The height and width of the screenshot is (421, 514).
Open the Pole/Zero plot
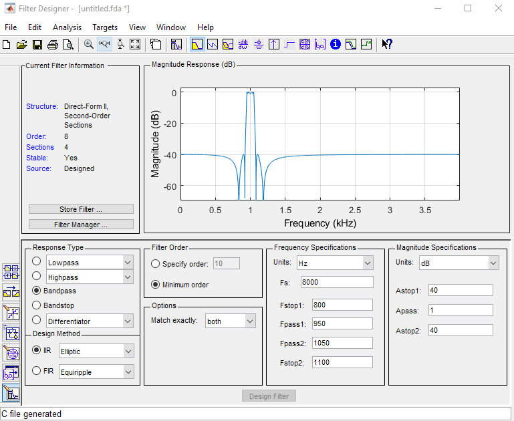tap(305, 44)
